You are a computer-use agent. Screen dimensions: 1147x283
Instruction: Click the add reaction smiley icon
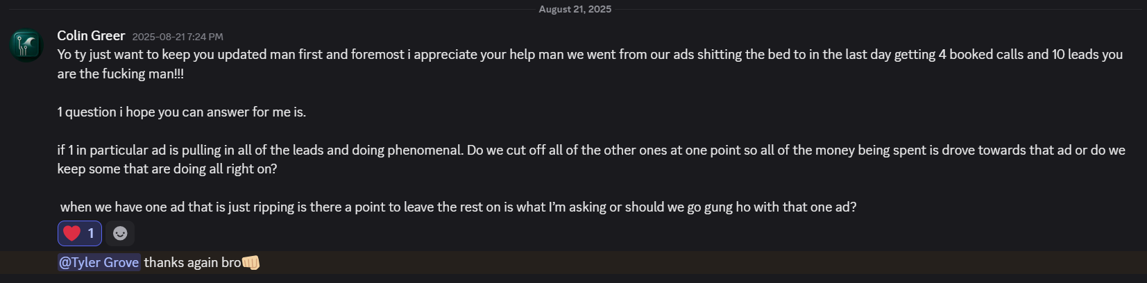pyautogui.click(x=120, y=233)
